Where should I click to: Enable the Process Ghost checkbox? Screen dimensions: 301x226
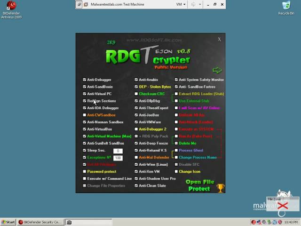tap(176, 150)
